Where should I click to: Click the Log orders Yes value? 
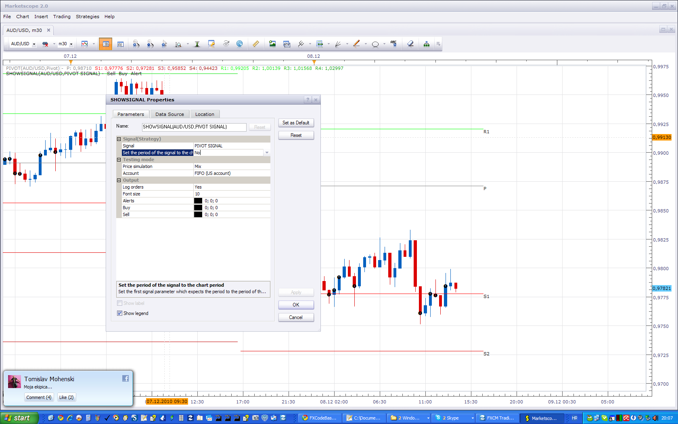[x=232, y=187]
